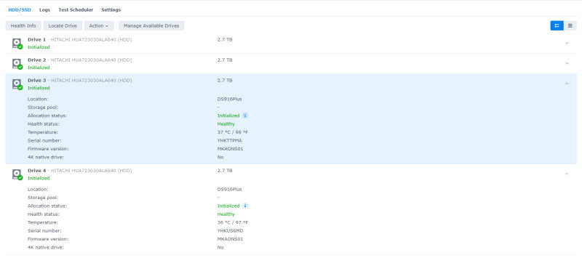Go to the Settings tab

pos(111,10)
